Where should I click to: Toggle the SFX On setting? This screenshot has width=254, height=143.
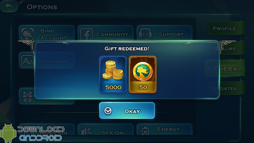(x=106, y=130)
